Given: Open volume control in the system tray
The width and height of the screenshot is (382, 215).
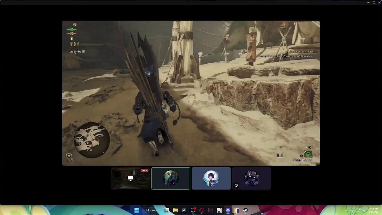Looking at the screenshot, I should pyautogui.click(x=363, y=210).
